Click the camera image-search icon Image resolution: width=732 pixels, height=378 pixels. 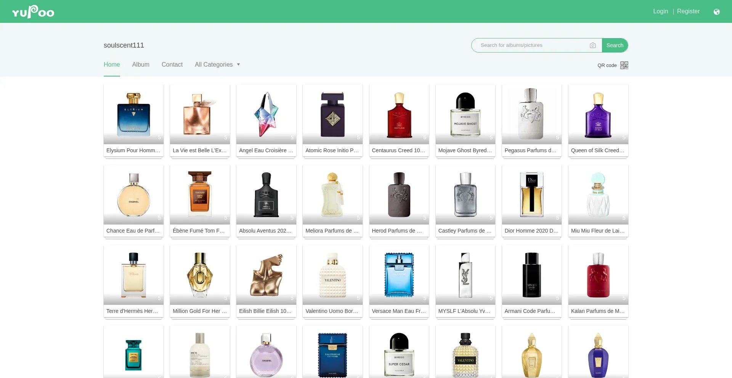592,45
